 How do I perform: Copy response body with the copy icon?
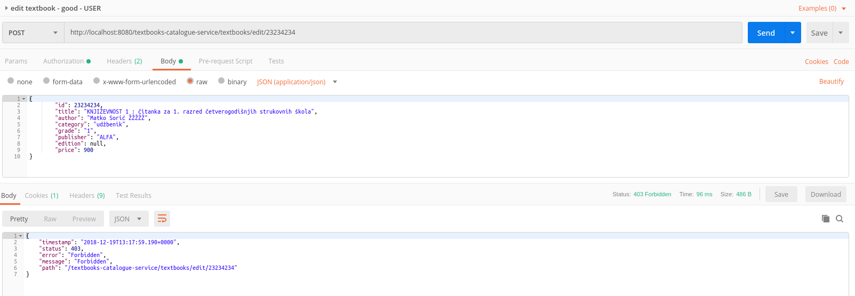coord(826,219)
